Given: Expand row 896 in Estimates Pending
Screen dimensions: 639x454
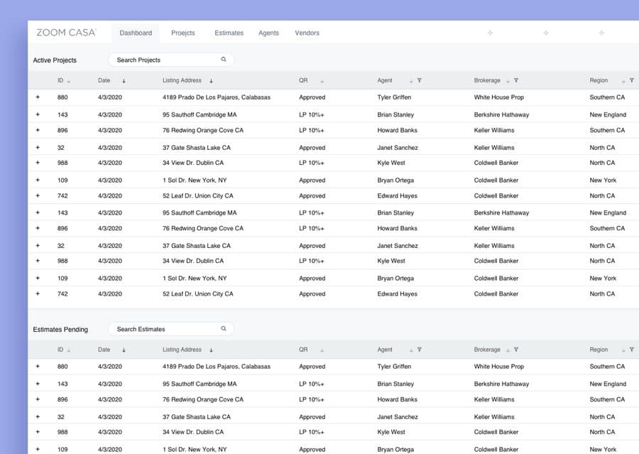Looking at the screenshot, I should [x=38, y=399].
